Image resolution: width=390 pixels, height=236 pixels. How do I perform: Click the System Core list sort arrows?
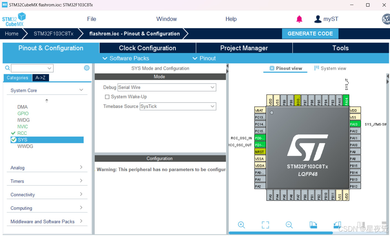click(47, 100)
